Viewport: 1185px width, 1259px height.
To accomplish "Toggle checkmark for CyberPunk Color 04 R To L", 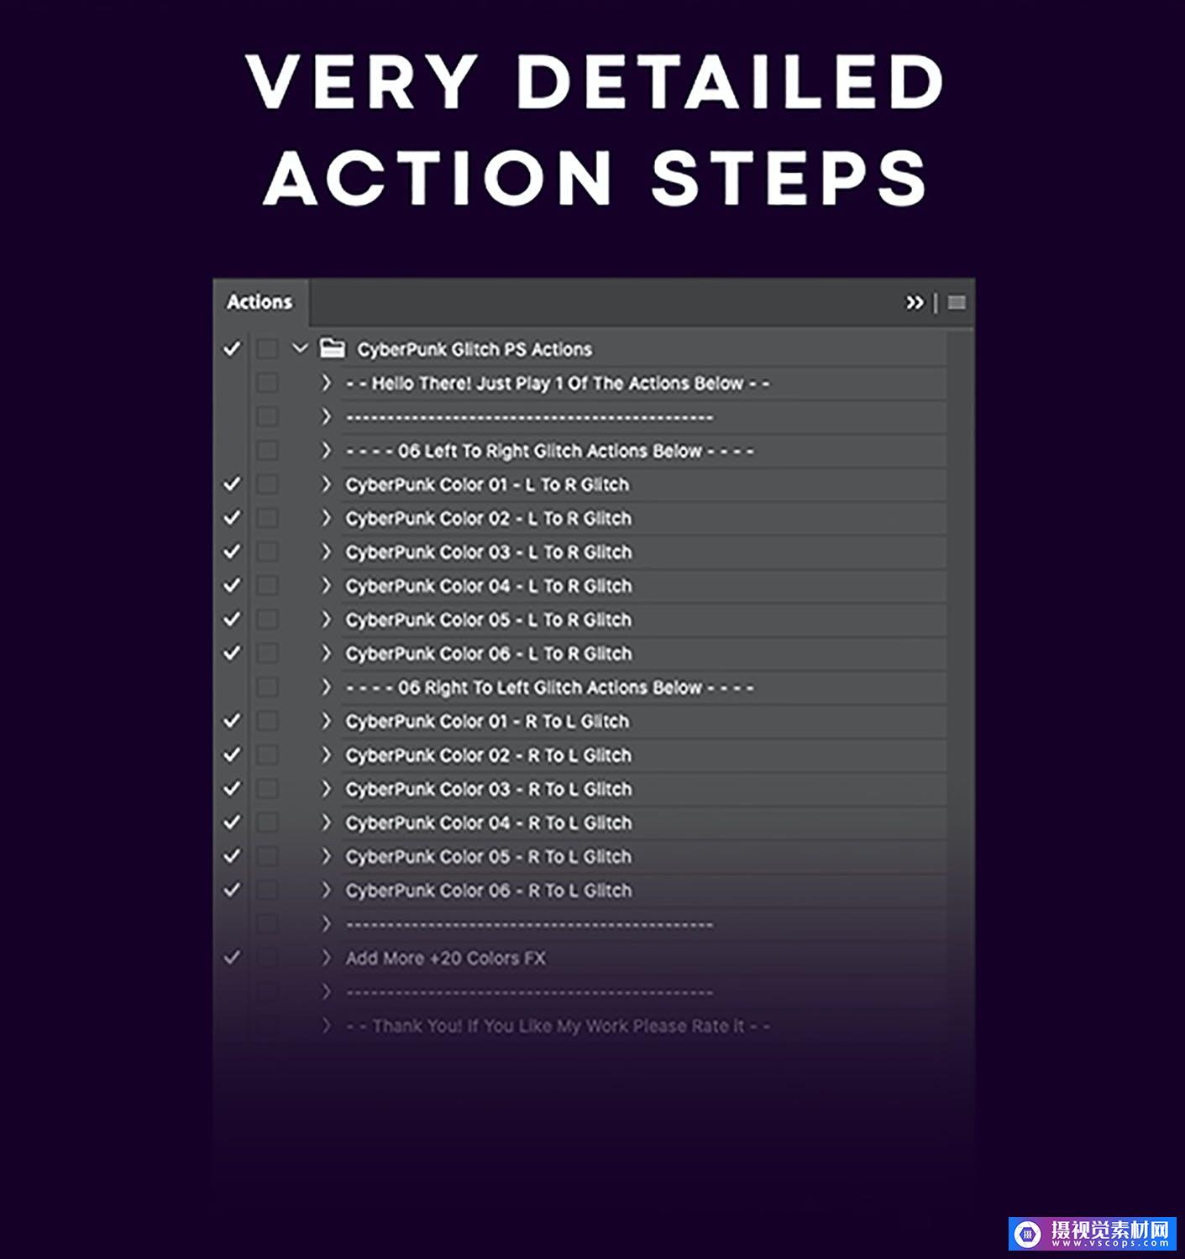I will click(x=232, y=823).
